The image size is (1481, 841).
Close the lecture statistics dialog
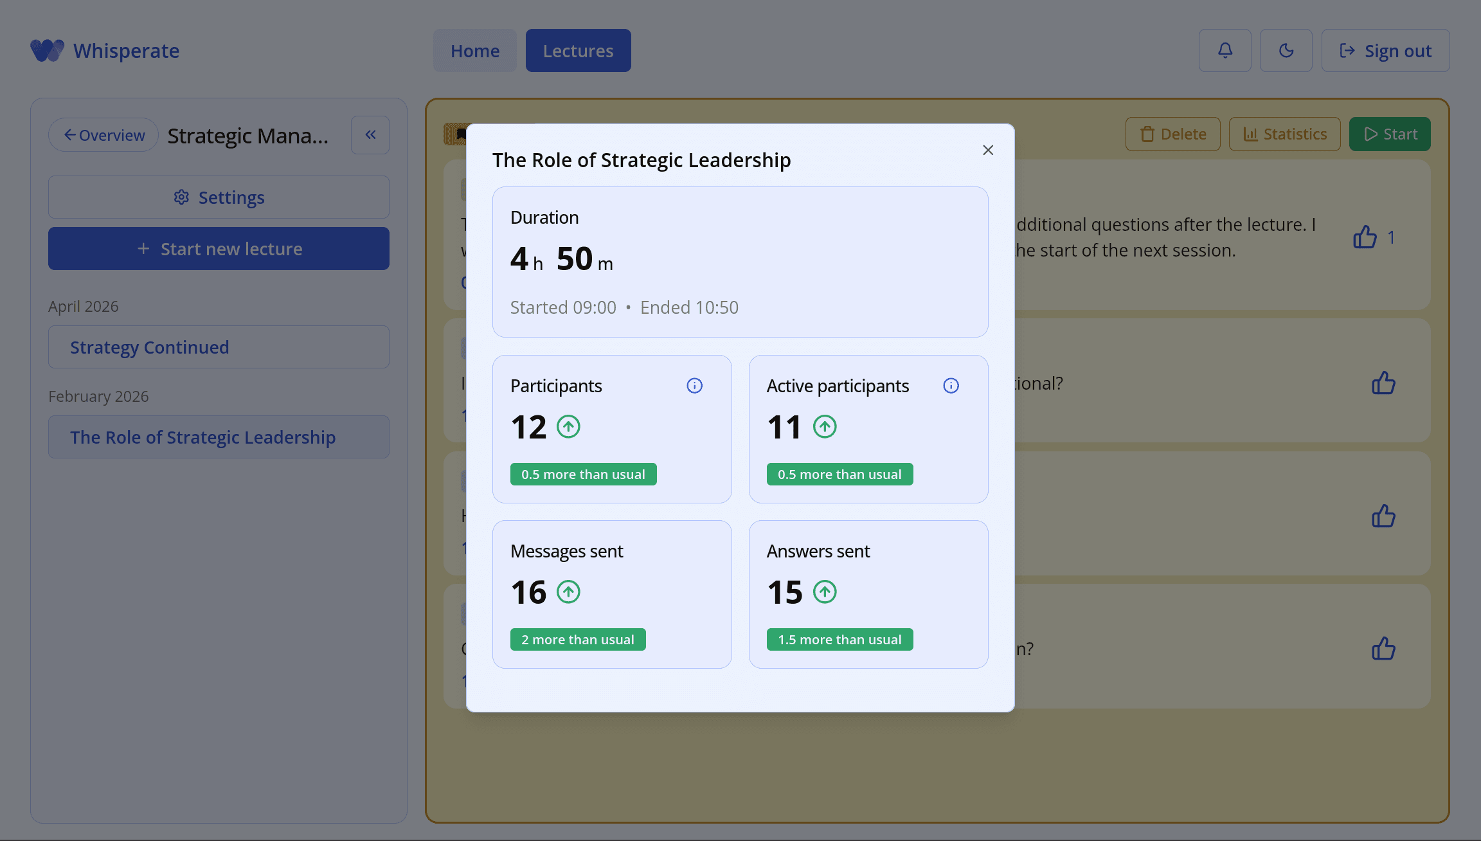[988, 150]
